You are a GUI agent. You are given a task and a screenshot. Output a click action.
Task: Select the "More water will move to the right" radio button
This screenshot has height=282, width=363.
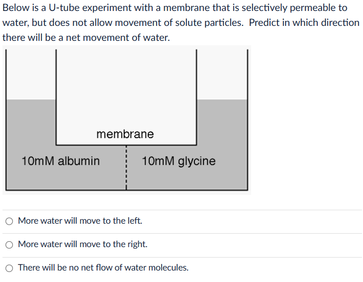click(x=9, y=245)
